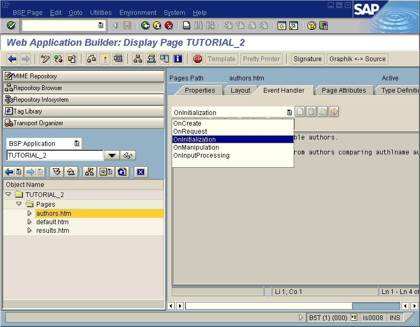Open the BSP Page menu
This screenshot has height=327, width=420.
click(x=28, y=13)
